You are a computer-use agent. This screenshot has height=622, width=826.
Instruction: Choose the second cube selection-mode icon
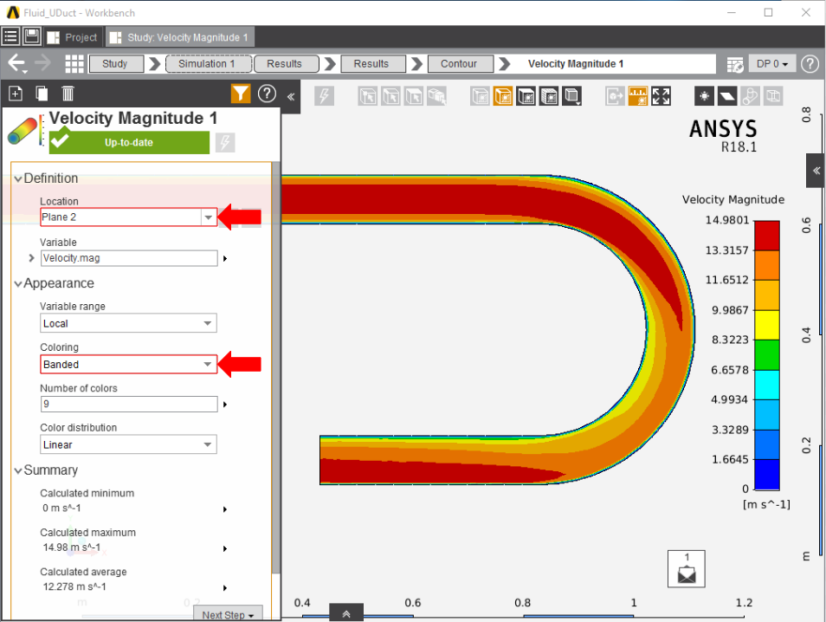coord(390,96)
